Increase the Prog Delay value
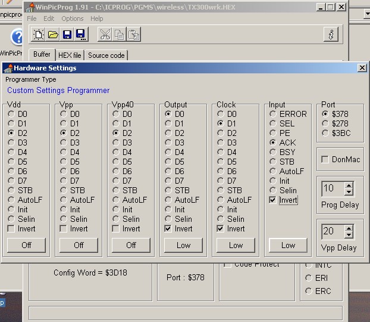This screenshot has height=322, width=370. coord(349,185)
